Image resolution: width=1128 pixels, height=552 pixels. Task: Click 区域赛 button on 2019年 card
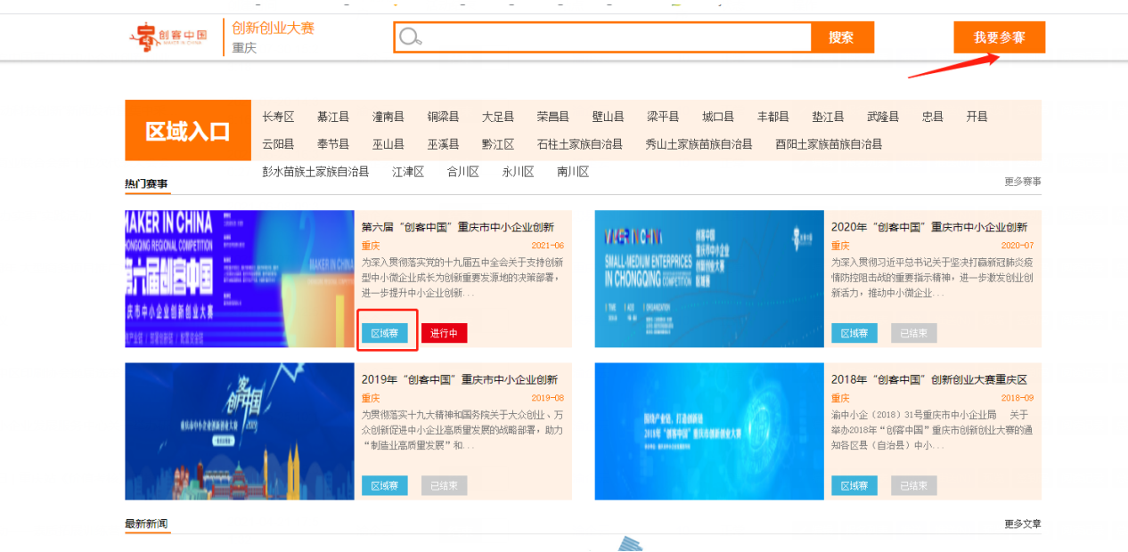(x=385, y=485)
